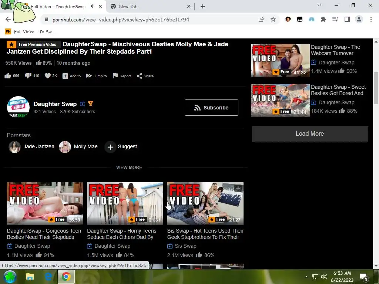Open File Explorer from the taskbar
The image size is (379, 284).
(x=30, y=277)
